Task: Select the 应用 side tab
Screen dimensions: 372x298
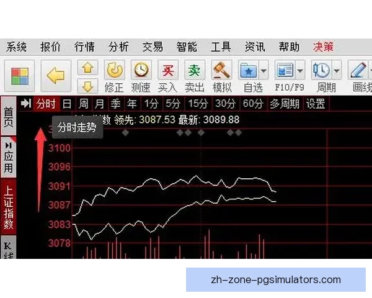Action: point(9,157)
